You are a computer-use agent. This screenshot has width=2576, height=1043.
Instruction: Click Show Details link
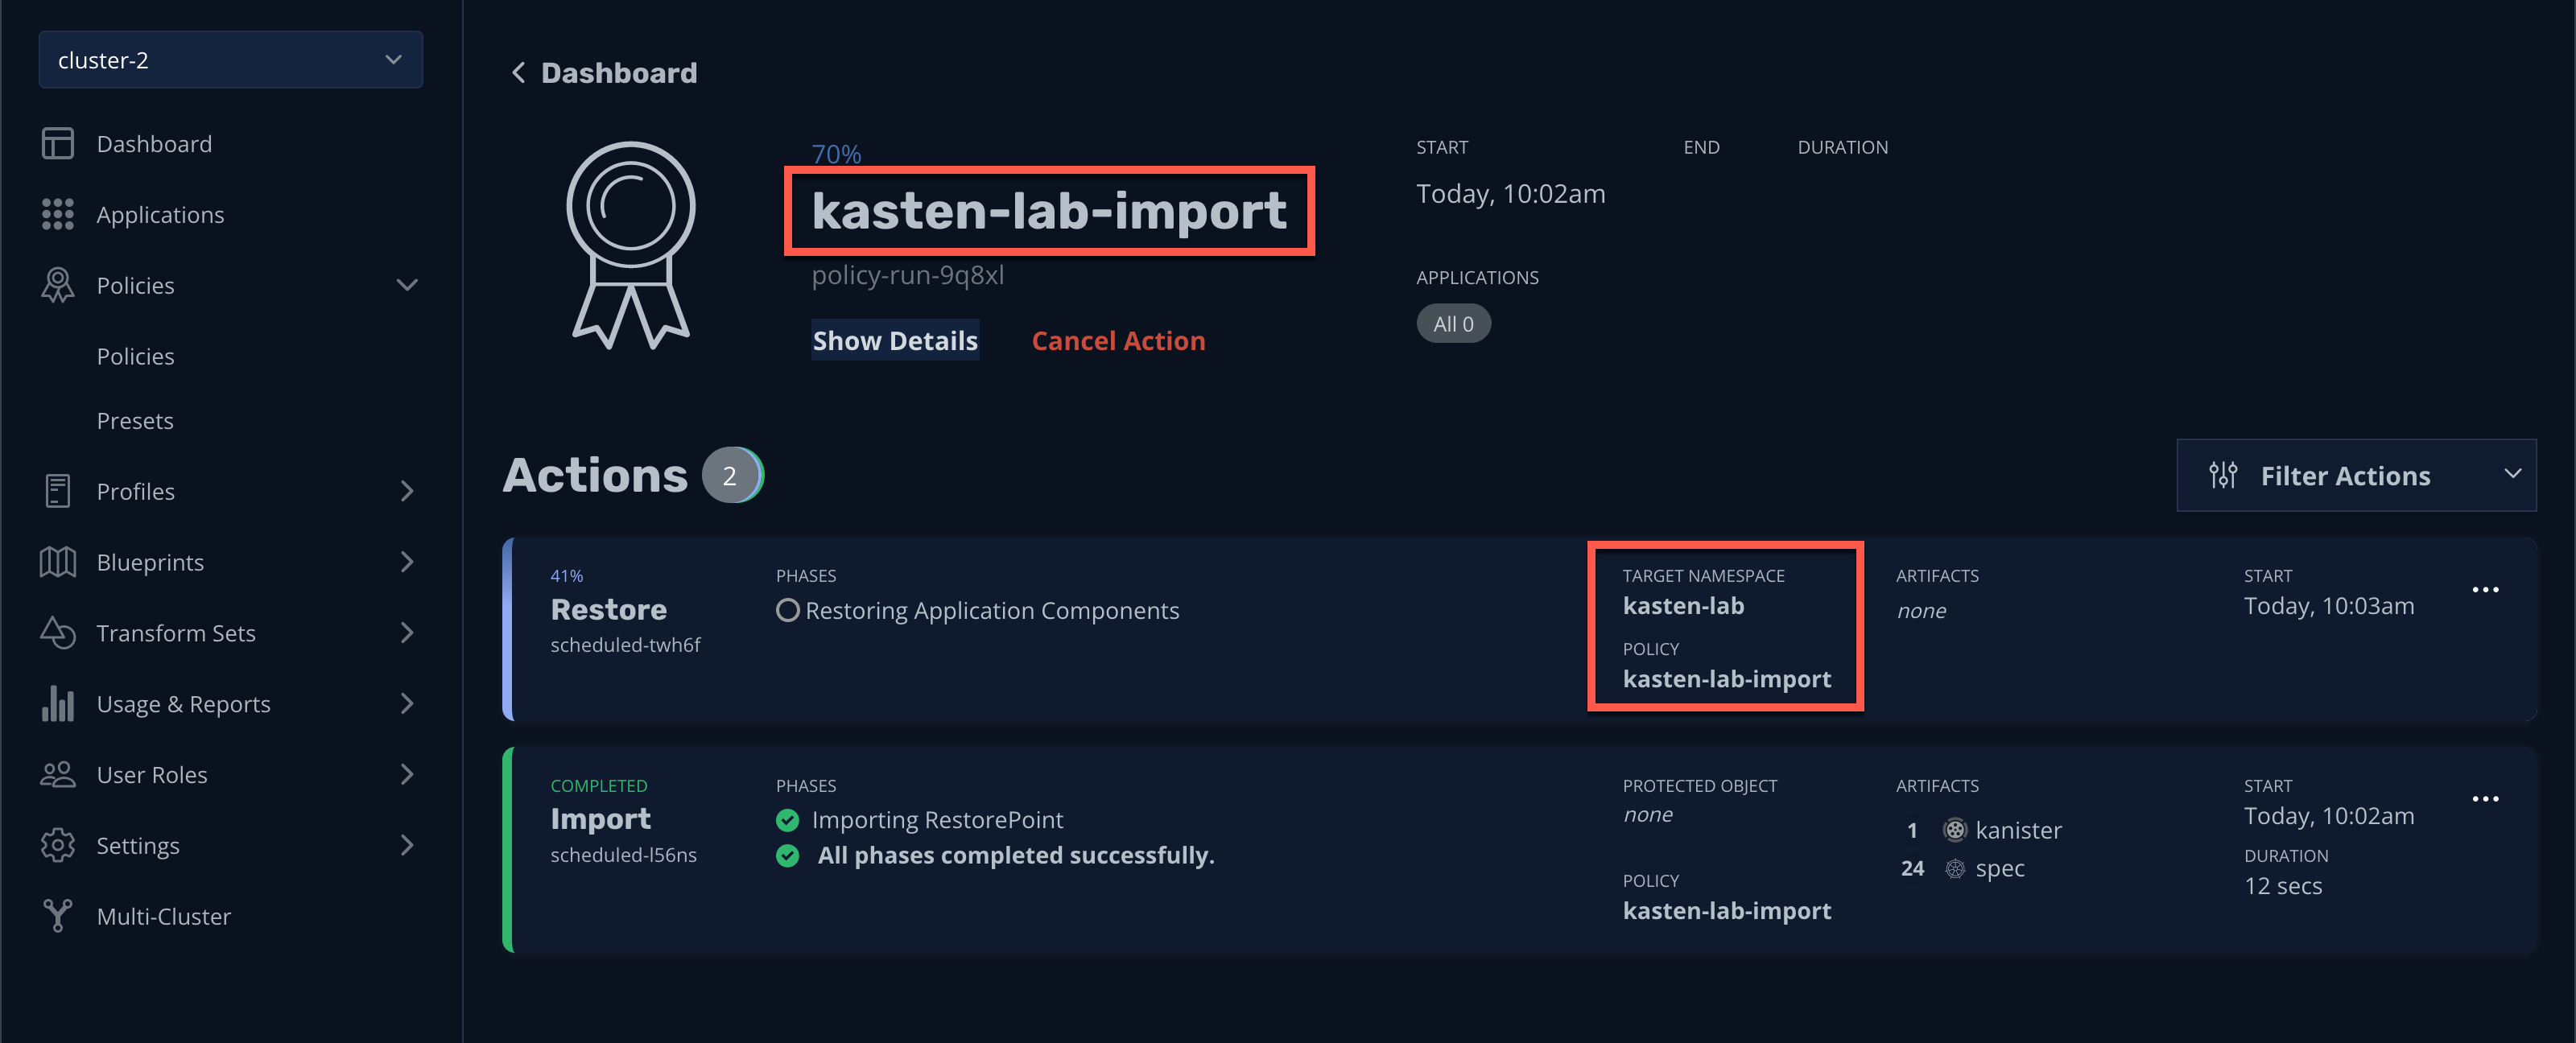pos(895,341)
